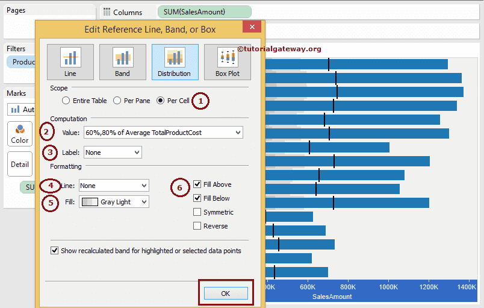484x308 pixels.
Task: Click the 1200K axis label
Action: (x=429, y=287)
